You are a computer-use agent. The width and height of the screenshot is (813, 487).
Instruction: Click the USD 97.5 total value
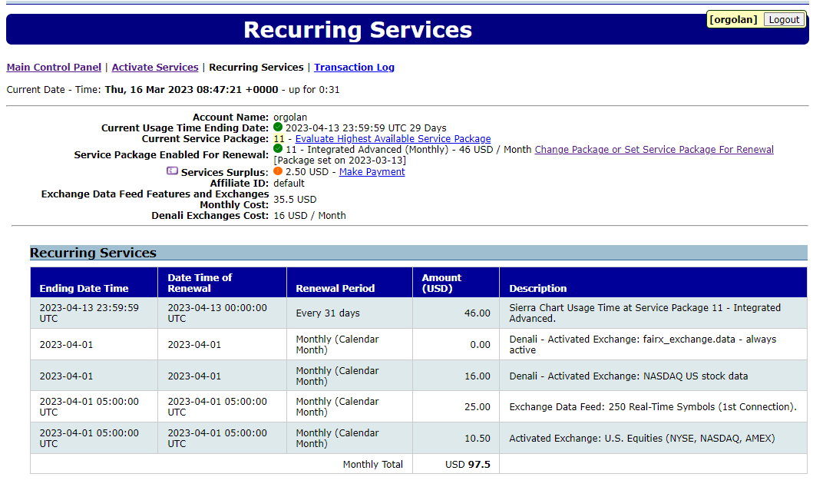(468, 464)
